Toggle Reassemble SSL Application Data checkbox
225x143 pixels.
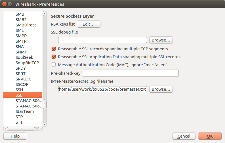[54, 57]
